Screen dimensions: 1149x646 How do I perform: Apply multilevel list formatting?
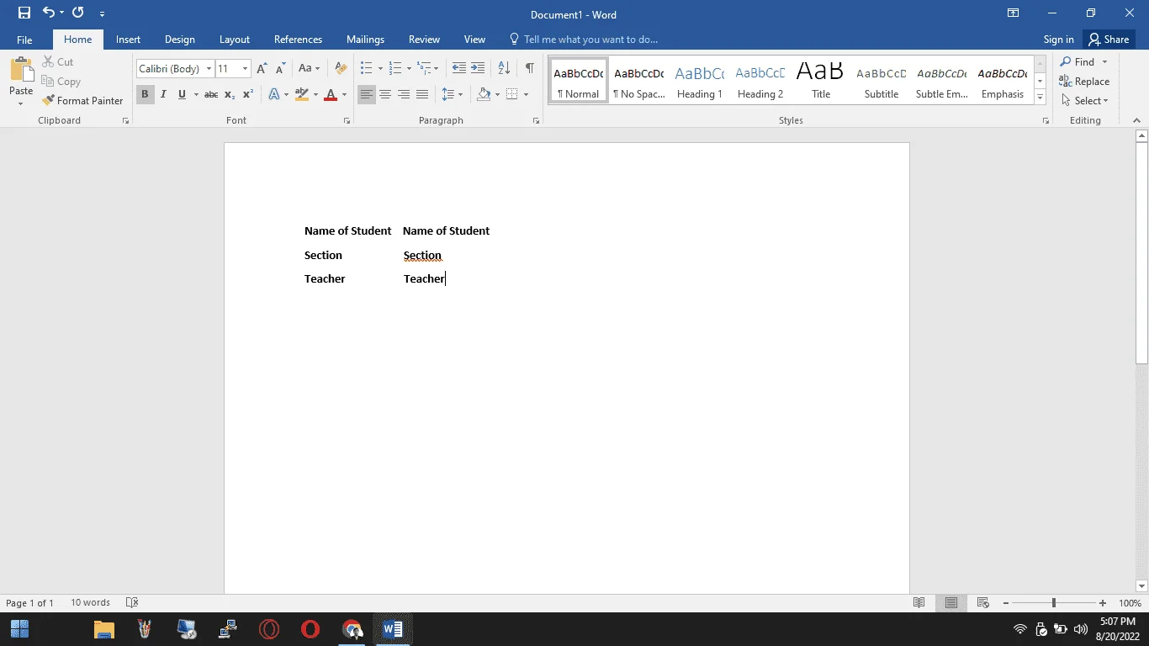point(424,69)
